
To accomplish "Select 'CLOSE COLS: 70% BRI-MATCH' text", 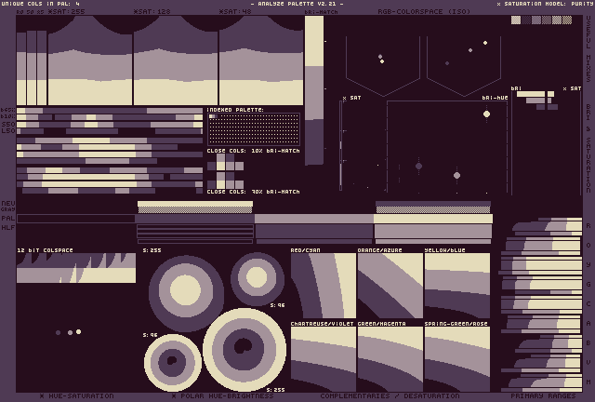I will [x=253, y=192].
